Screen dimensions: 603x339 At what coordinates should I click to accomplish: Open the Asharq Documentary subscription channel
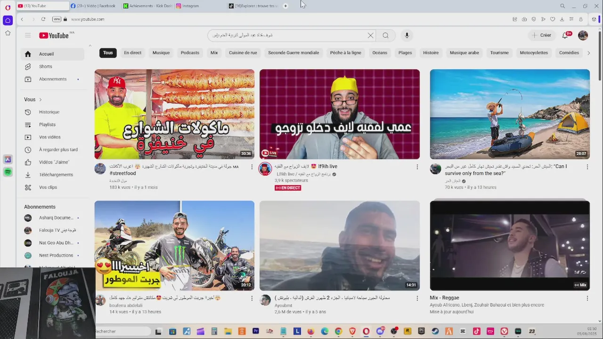tap(53, 218)
